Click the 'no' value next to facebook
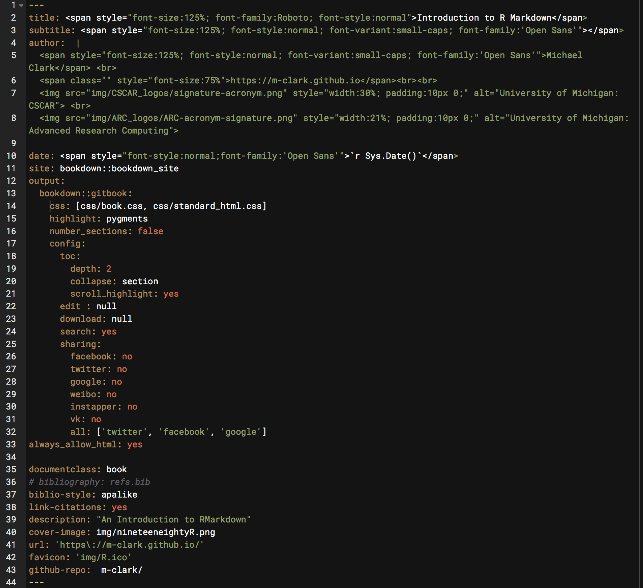643x588 pixels. tap(127, 356)
